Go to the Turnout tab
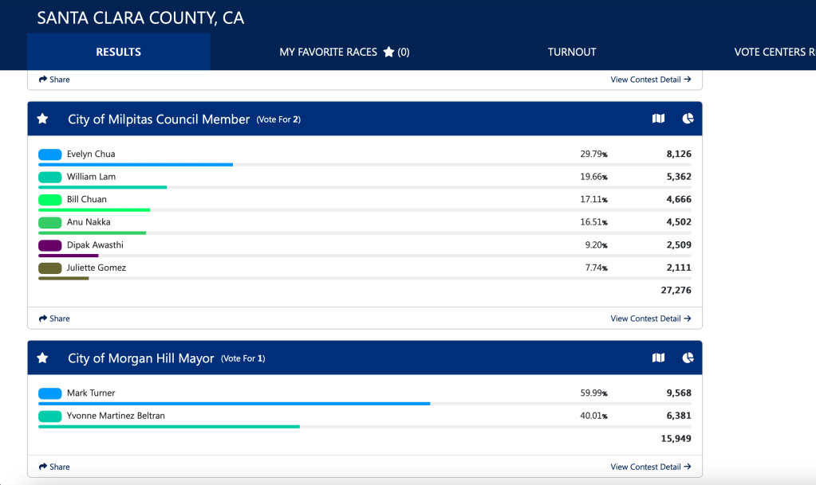The height and width of the screenshot is (485, 816). point(571,52)
